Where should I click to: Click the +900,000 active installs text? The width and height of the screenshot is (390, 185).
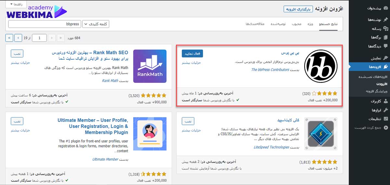point(152,102)
